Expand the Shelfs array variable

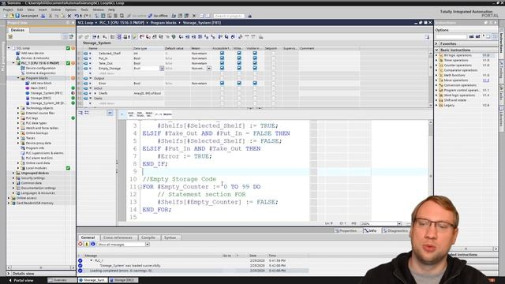coord(95,93)
